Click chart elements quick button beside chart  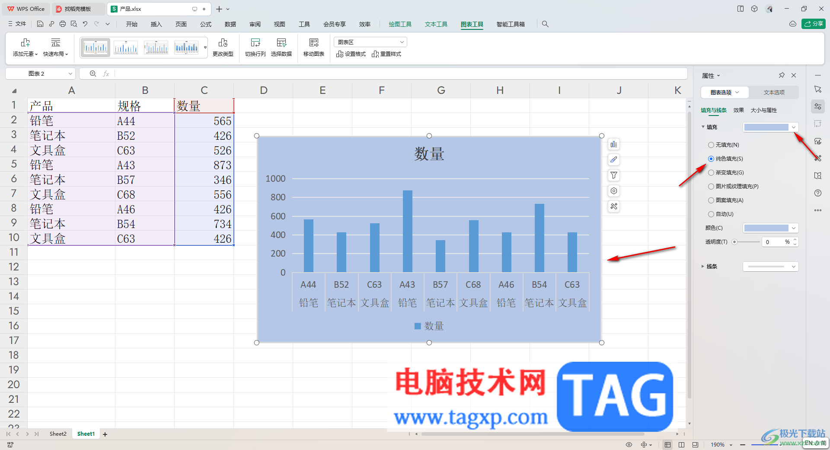(x=614, y=144)
